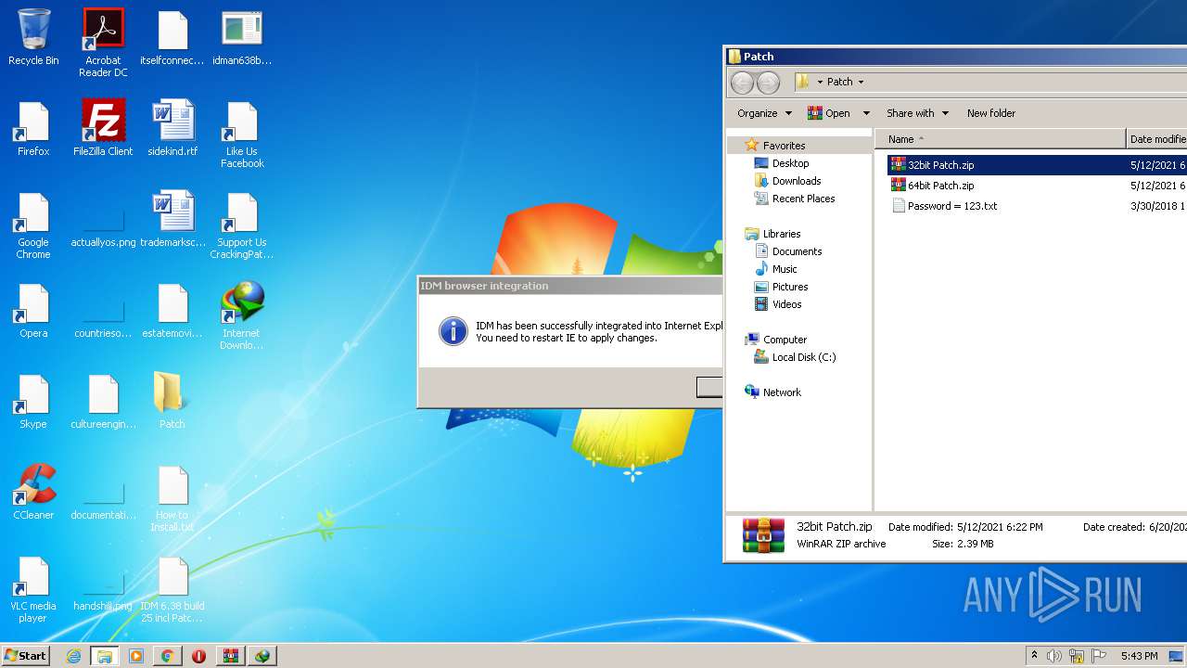Open the Share with dropdown
Screen dimensions: 1187x668
(917, 113)
